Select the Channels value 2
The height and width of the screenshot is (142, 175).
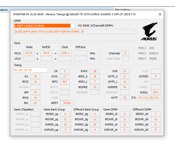coord(126,53)
